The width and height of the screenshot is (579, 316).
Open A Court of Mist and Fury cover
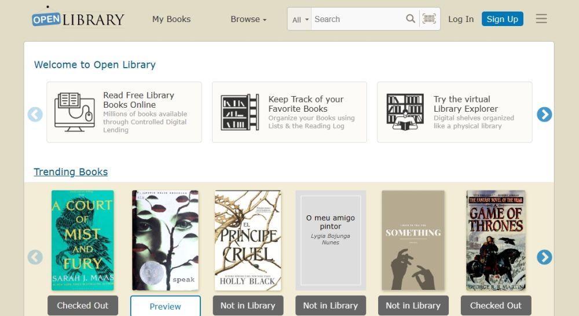click(83, 240)
